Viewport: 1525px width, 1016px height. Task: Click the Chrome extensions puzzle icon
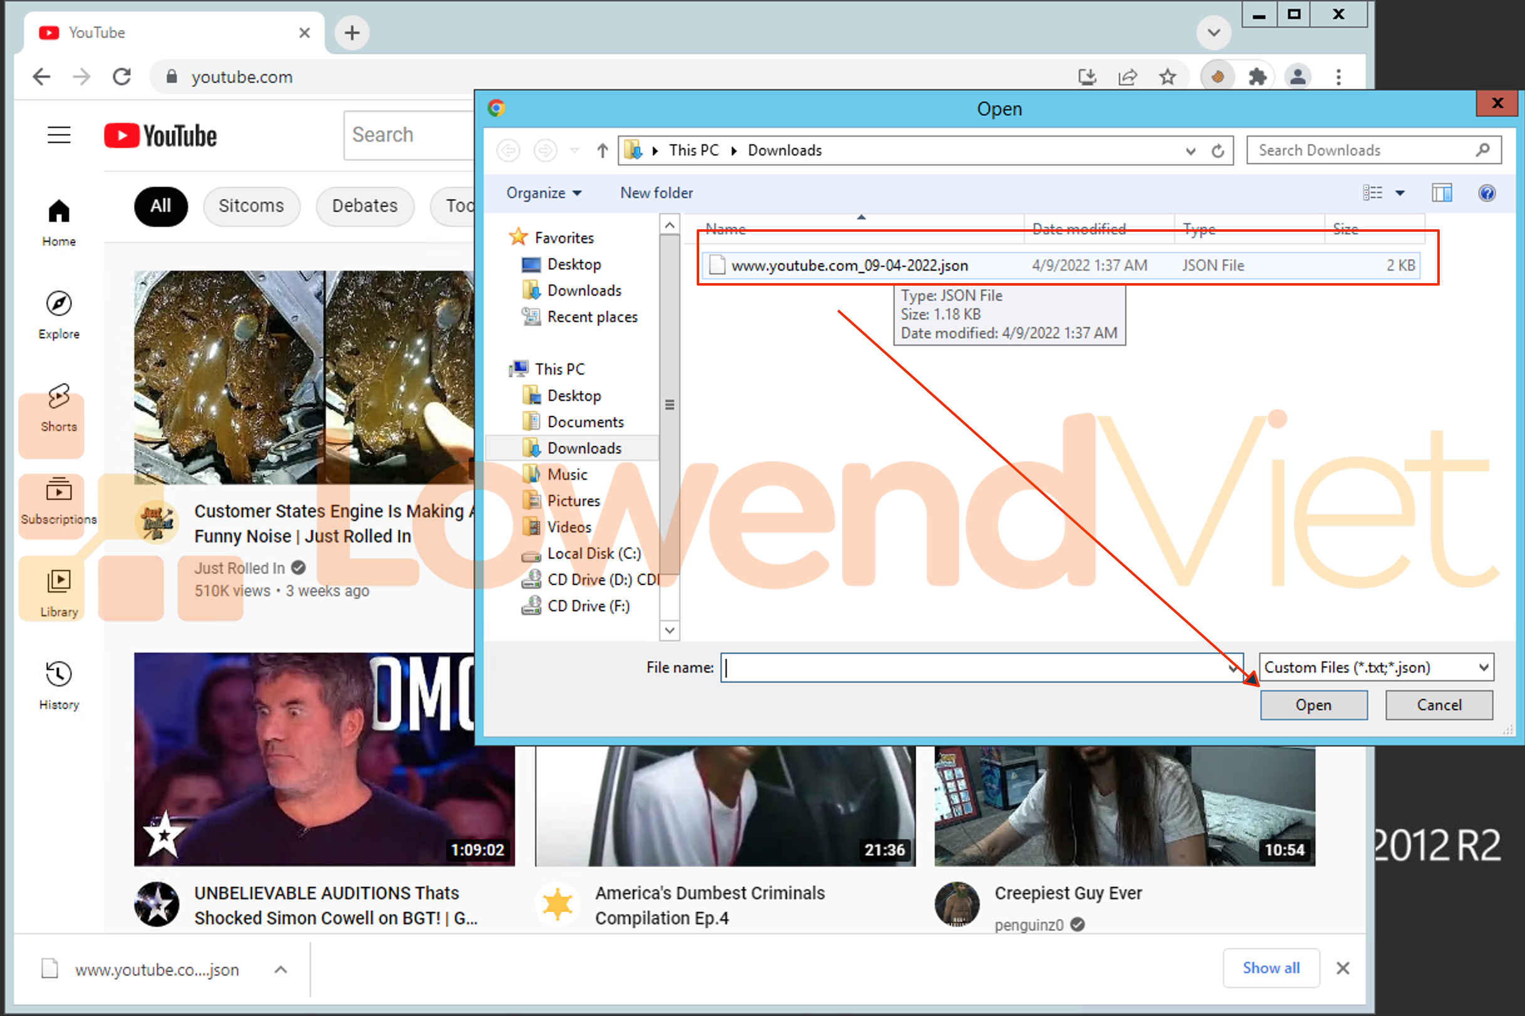pos(1257,77)
